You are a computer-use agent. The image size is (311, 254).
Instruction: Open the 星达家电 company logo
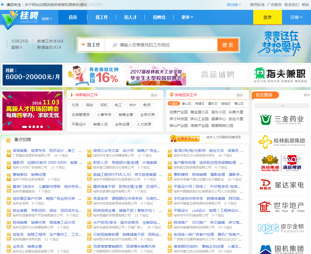click(281, 185)
